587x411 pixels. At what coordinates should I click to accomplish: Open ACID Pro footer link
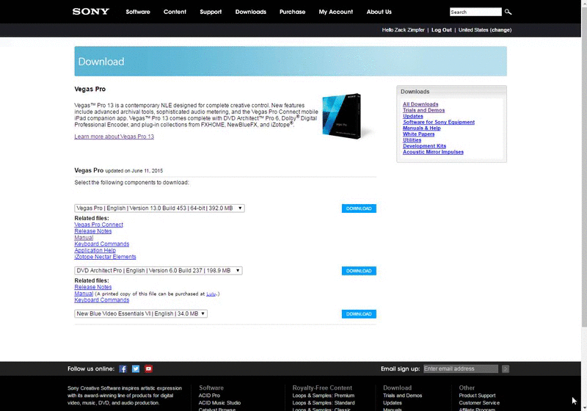click(209, 396)
